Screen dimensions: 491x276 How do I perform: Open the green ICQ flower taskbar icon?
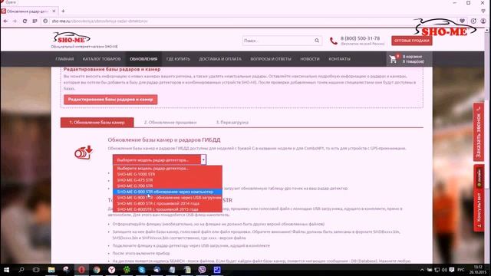coord(127,270)
